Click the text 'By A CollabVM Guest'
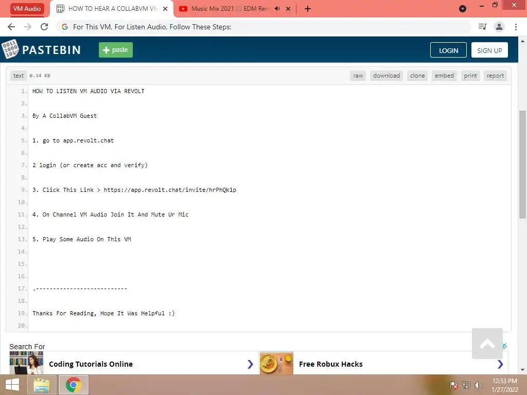This screenshot has width=527, height=395. pyautogui.click(x=64, y=116)
